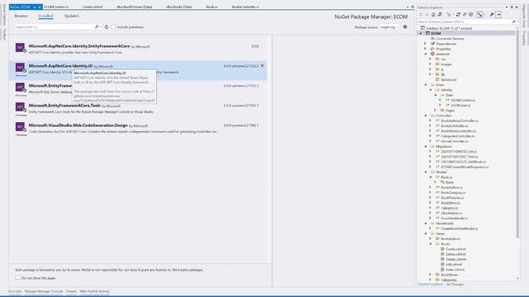Check Do not show this again
Viewport: 529px width, 297px height.
coord(17,278)
